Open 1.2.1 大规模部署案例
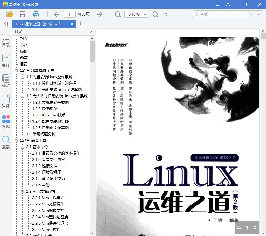This screenshot has height=236, width=266. (x=51, y=102)
